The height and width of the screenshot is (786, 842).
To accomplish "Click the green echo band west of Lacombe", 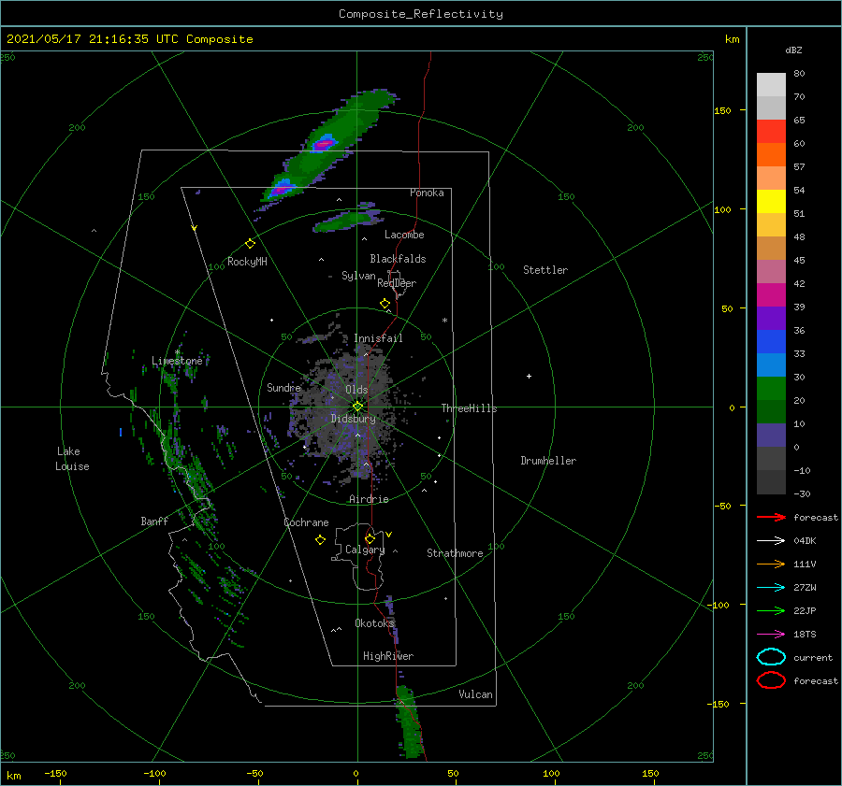I will (346, 220).
